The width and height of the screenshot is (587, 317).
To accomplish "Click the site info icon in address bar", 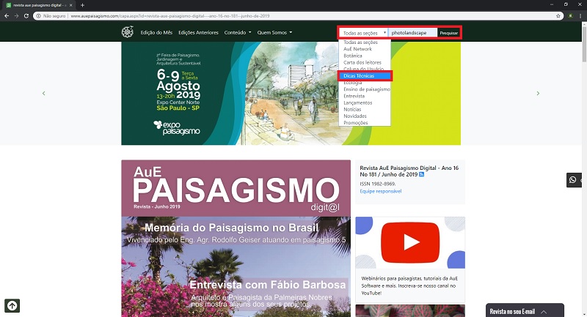I will 38,15.
